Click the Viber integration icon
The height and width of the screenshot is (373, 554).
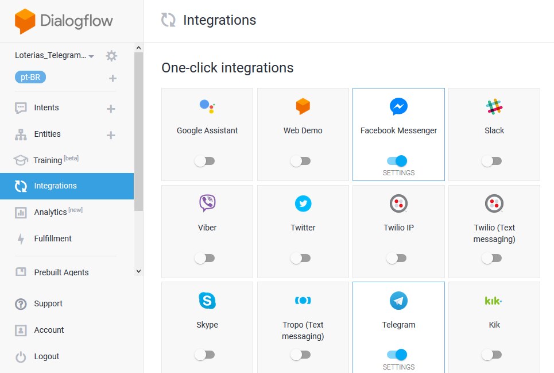207,203
